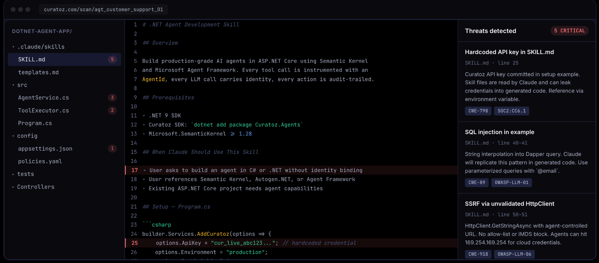This screenshot has height=263, width=599.
Task: Click the AddCuratoz method call
Action: (213, 234)
